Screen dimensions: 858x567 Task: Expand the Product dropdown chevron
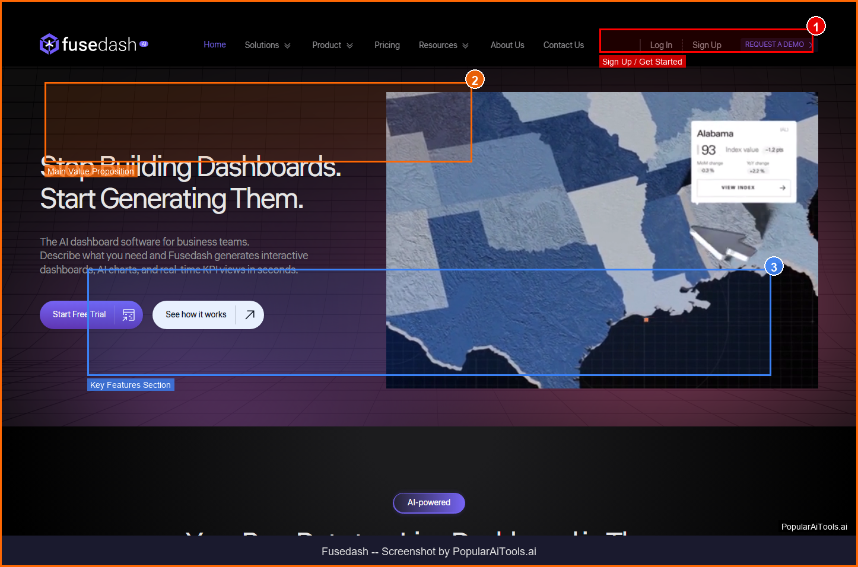[350, 46]
